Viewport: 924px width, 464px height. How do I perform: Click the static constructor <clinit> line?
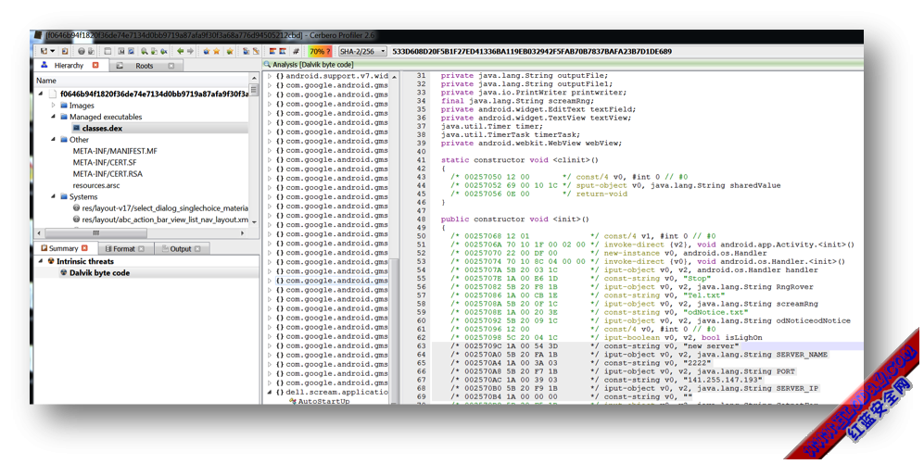pos(520,159)
